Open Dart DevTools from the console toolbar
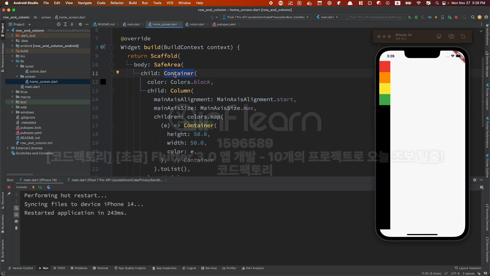 [x=48, y=187]
